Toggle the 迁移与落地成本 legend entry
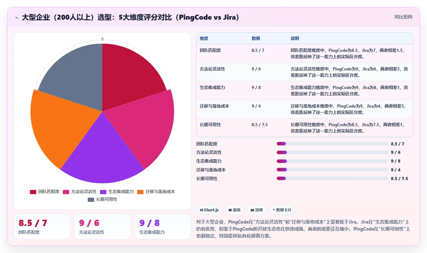 (156, 192)
